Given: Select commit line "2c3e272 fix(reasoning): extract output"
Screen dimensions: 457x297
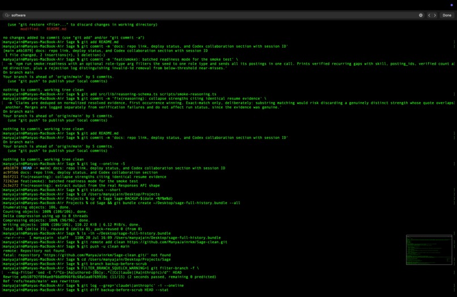Looking at the screenshot, I should (81, 185).
